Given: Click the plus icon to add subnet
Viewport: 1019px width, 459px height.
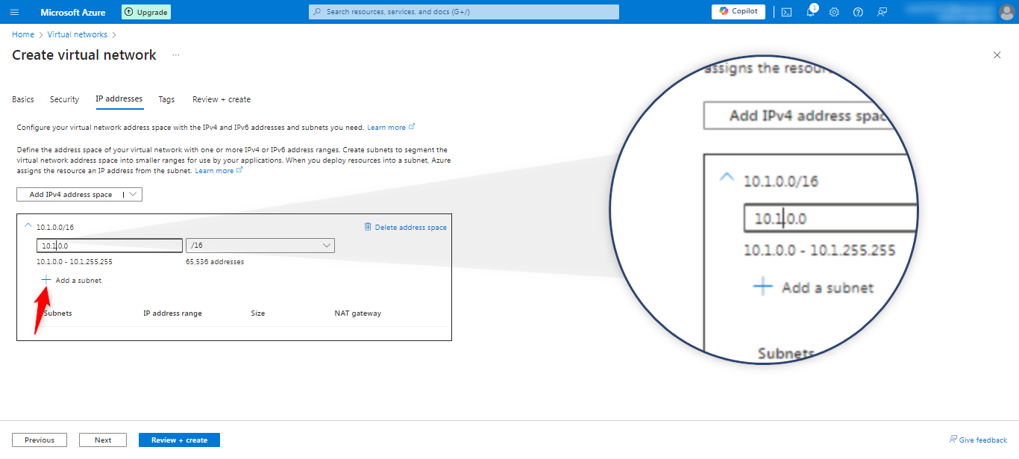Looking at the screenshot, I should 46,280.
